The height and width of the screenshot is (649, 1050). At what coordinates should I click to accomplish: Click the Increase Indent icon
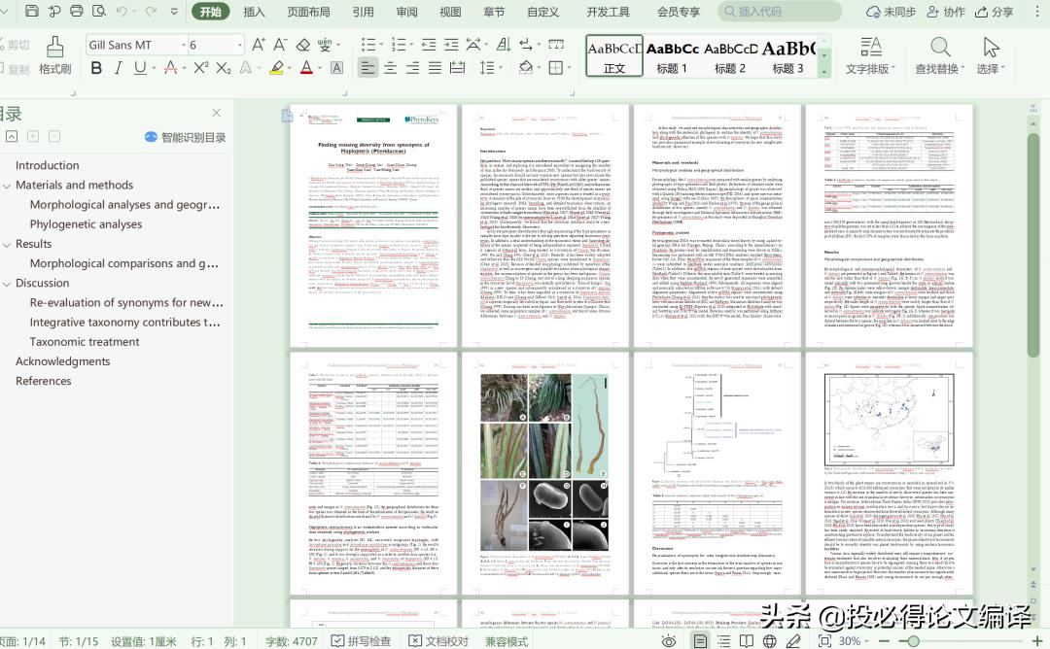tap(451, 45)
